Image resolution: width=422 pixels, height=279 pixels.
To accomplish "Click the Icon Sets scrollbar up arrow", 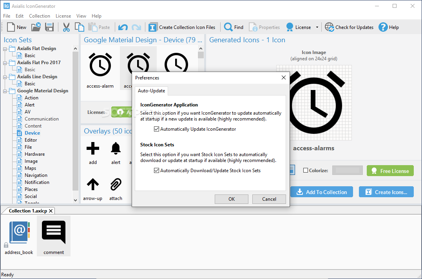I will click(x=75, y=49).
